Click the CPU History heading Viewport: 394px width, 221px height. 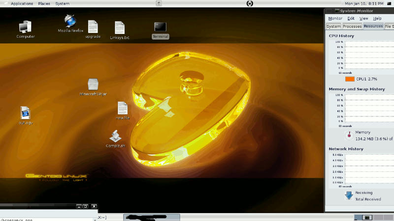(341, 36)
